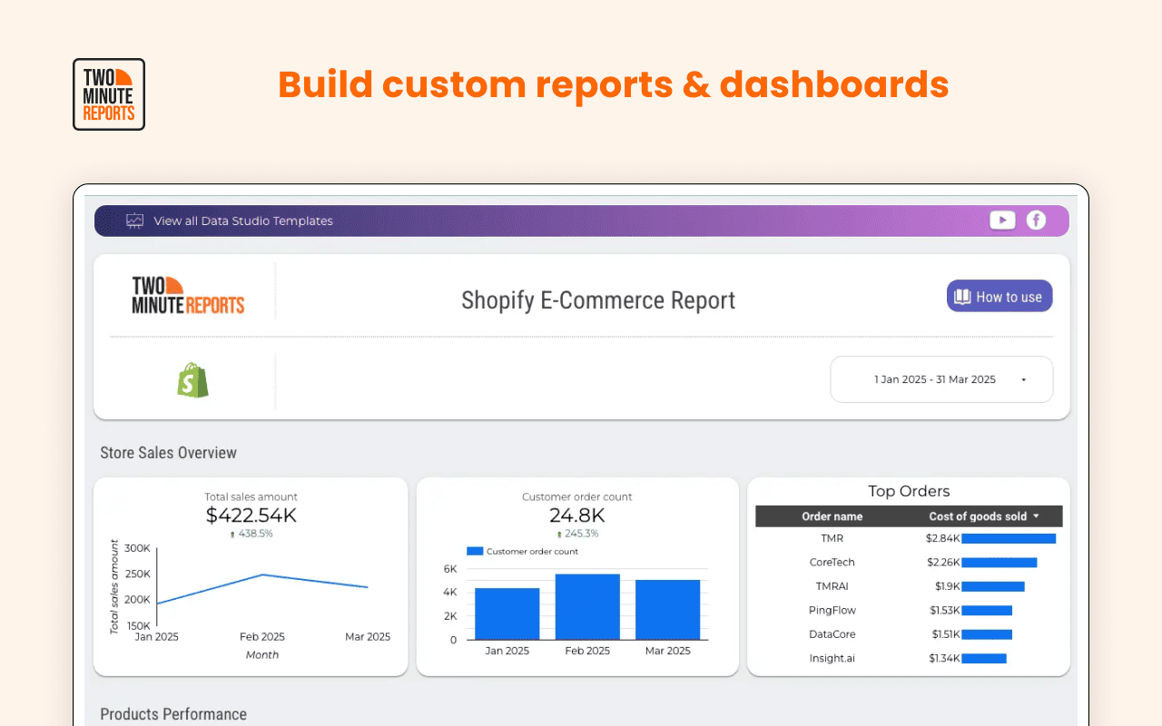Click the $1.51K cost value
This screenshot has width=1162, height=726.
click(944, 634)
